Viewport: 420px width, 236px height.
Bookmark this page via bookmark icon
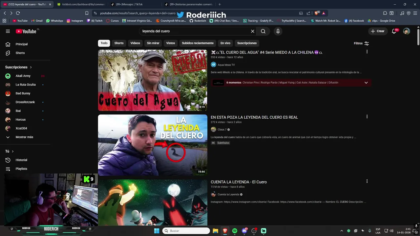point(87,13)
